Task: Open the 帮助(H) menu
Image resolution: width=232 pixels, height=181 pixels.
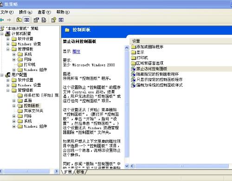Action: click(63, 12)
